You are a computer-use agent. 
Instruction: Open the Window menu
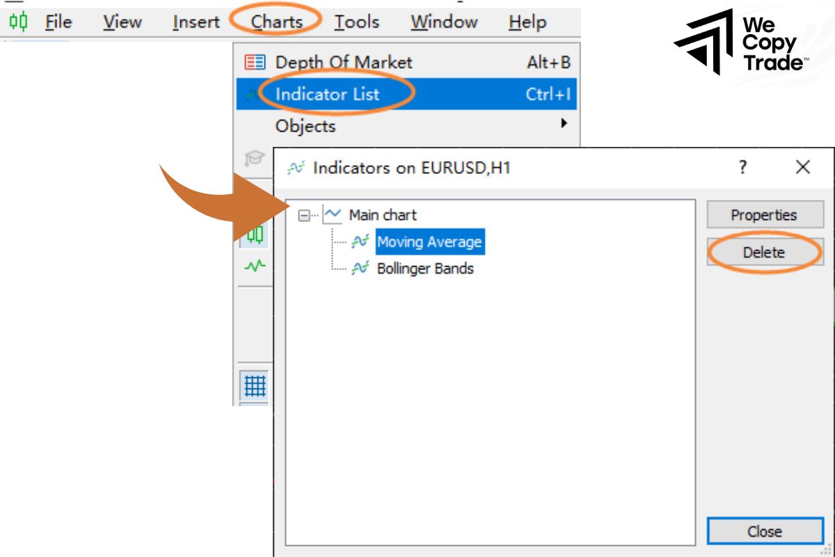point(444,22)
